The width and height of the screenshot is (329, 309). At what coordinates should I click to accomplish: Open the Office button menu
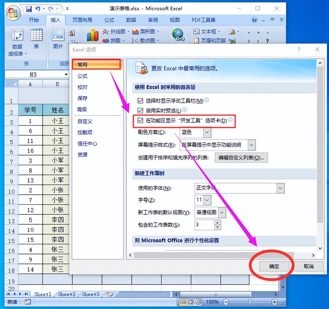pyautogui.click(x=13, y=13)
